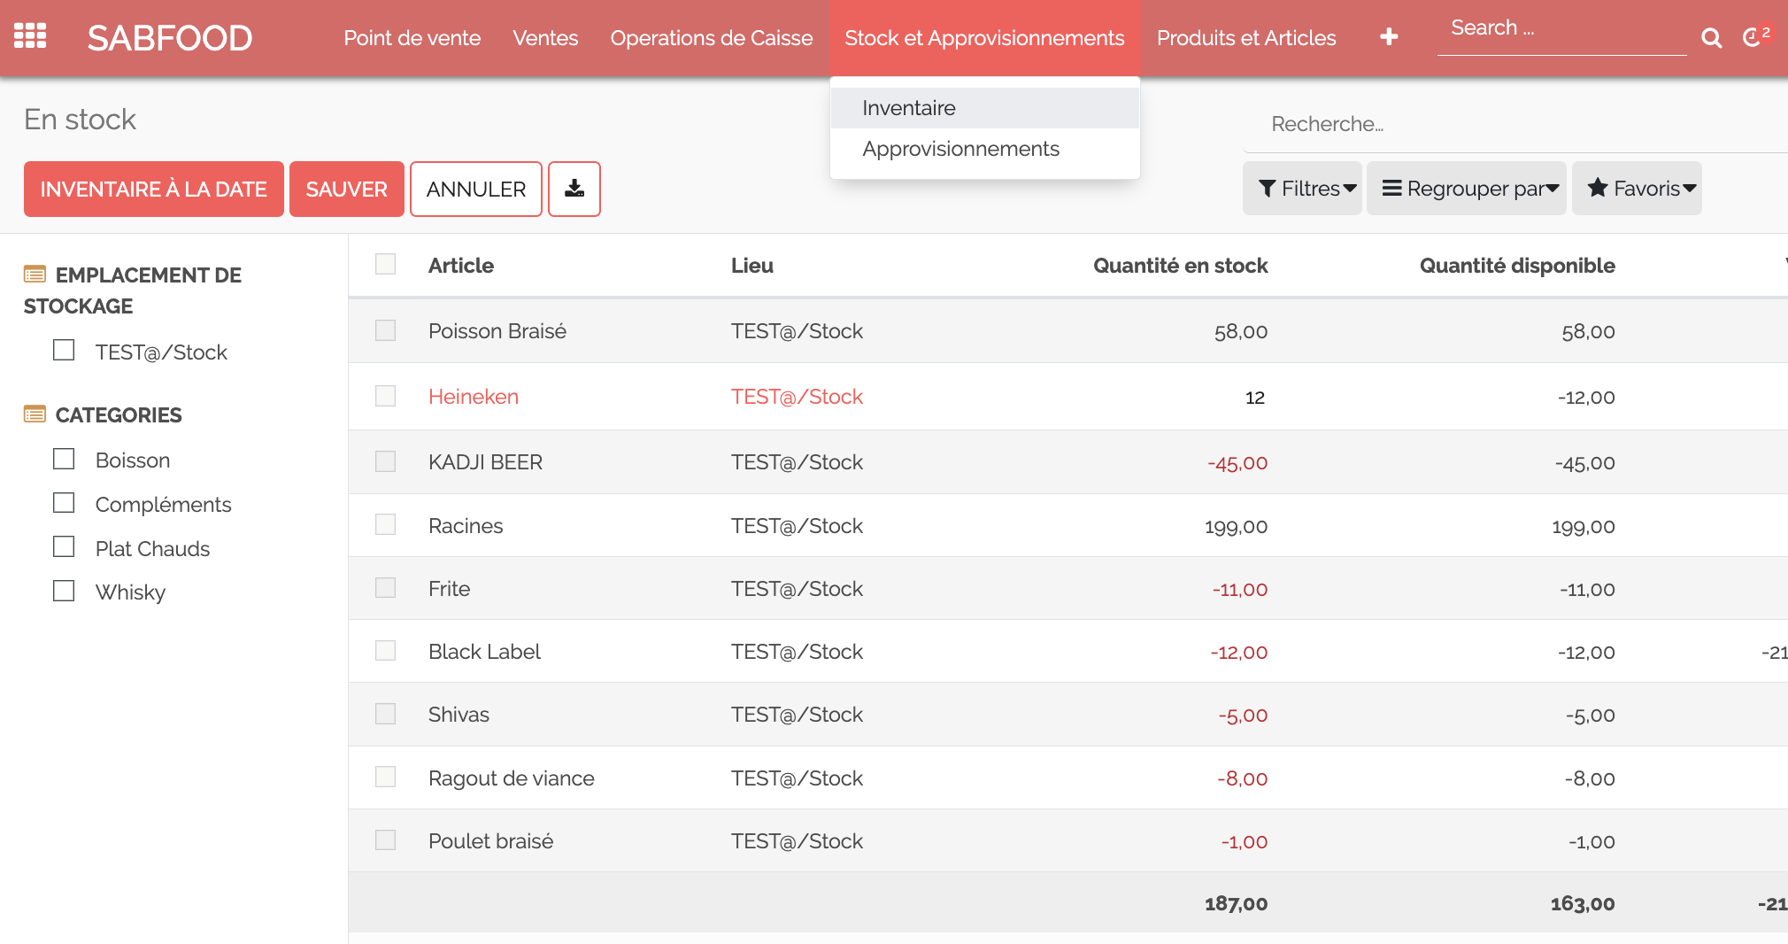Open the activities clock notification icon
This screenshot has height=944, width=1788.
click(x=1752, y=38)
